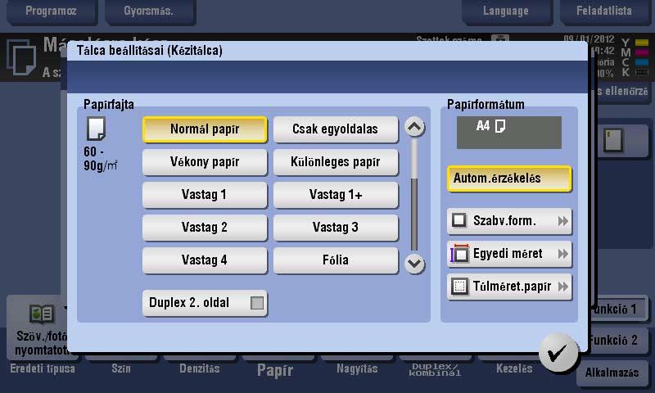The width and height of the screenshot is (655, 393).
Task: Open Denzitás density tab in background
Action: (199, 368)
